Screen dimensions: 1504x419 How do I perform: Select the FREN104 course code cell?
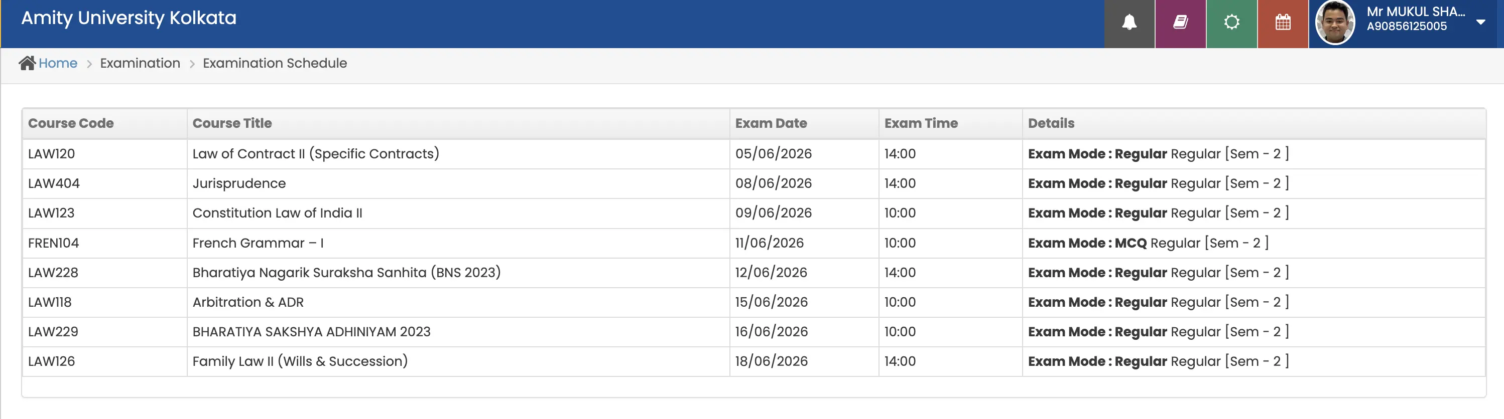[x=104, y=243]
